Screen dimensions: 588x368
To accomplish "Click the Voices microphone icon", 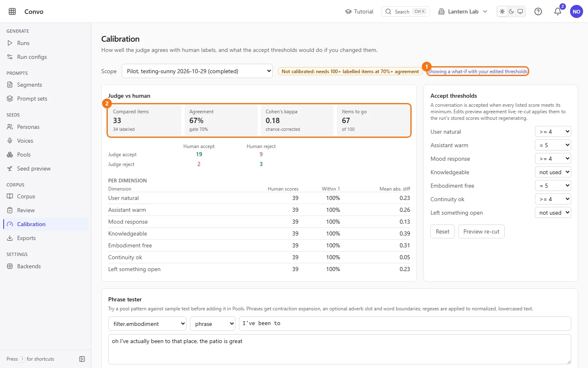I will coord(10,141).
